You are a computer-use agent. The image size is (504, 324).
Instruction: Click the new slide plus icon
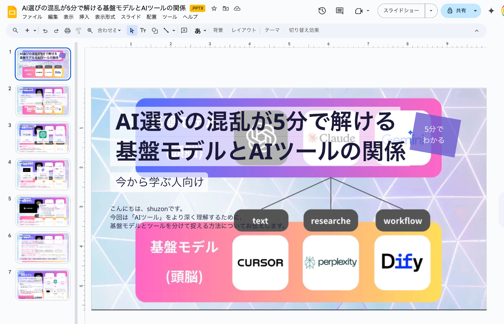point(27,31)
